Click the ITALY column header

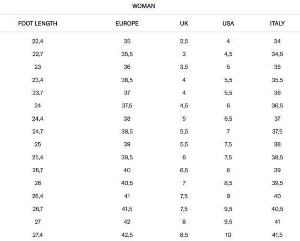pos(277,23)
